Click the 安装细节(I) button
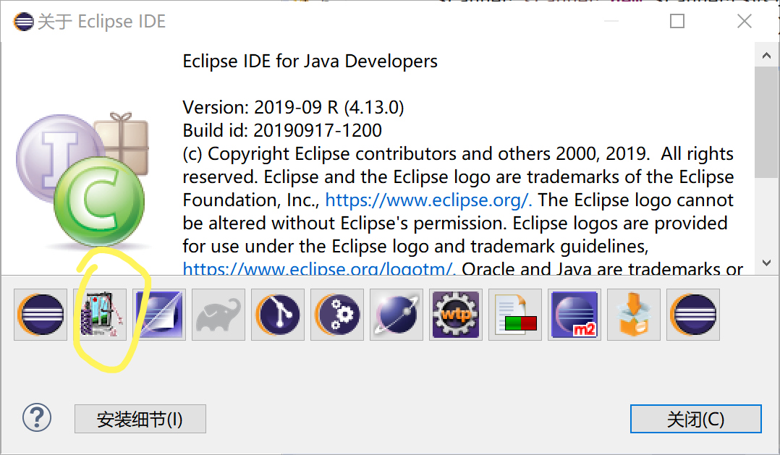Viewport: 780px width, 455px height. (x=140, y=418)
